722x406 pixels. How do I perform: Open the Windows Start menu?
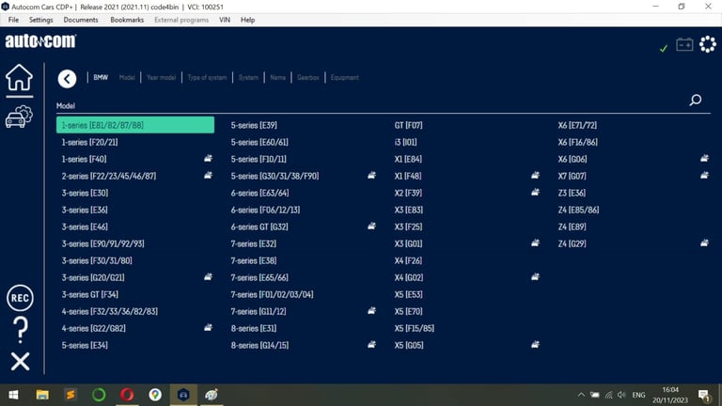click(x=13, y=395)
